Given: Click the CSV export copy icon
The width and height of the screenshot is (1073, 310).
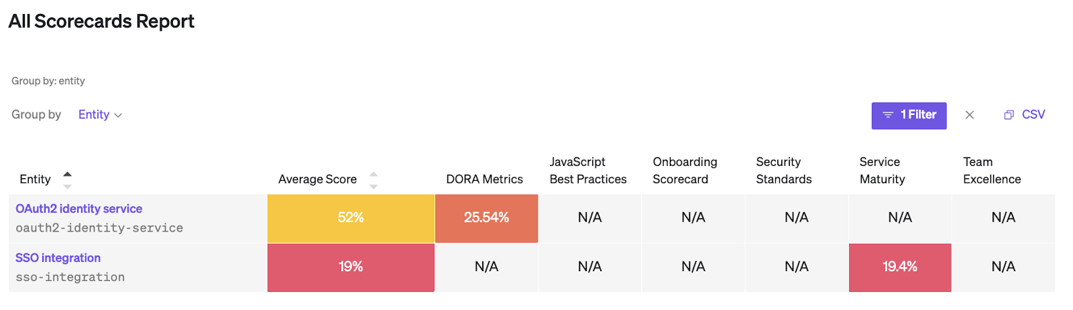Looking at the screenshot, I should [1008, 115].
